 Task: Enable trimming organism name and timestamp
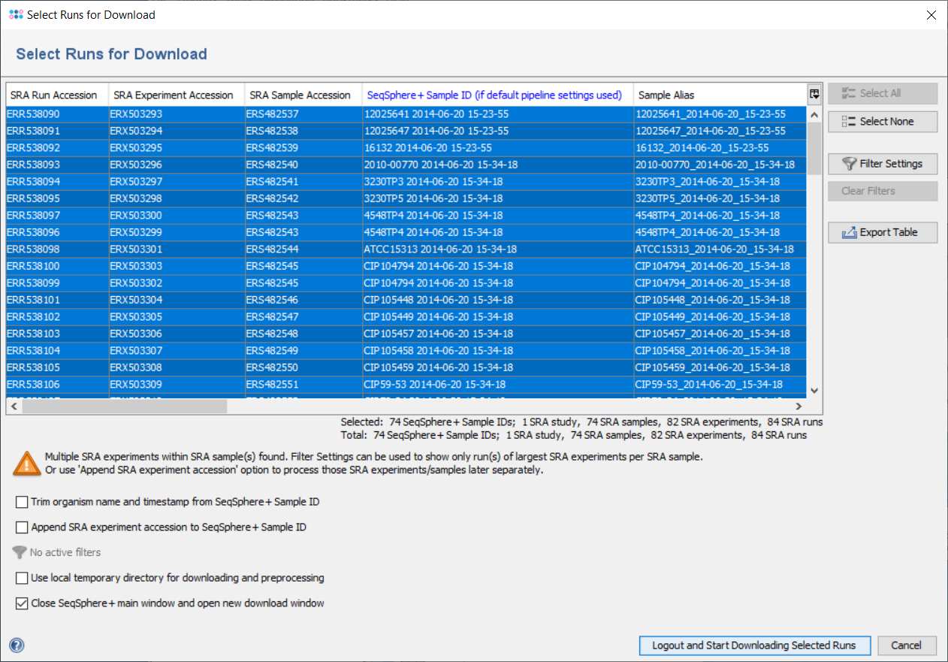22,502
